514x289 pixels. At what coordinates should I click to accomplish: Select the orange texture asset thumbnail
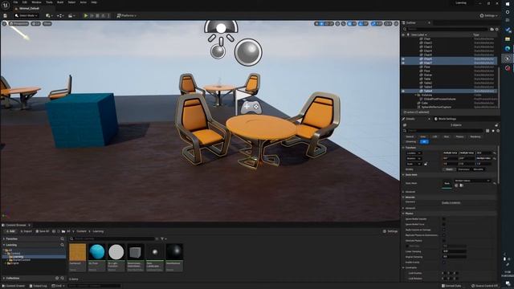78,252
